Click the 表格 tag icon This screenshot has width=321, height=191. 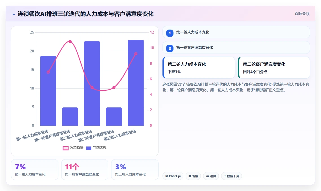pos(190,176)
